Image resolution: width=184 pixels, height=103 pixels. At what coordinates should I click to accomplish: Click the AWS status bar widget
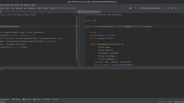pos(179,102)
